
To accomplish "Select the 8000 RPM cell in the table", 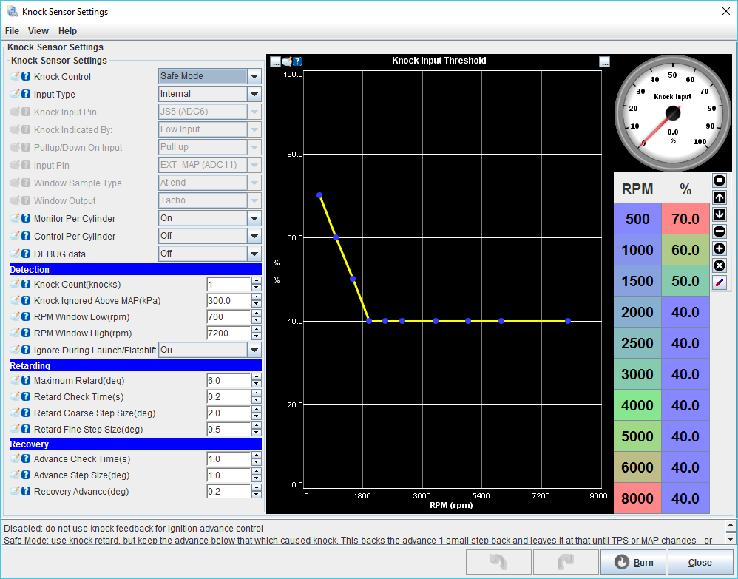I will click(637, 498).
